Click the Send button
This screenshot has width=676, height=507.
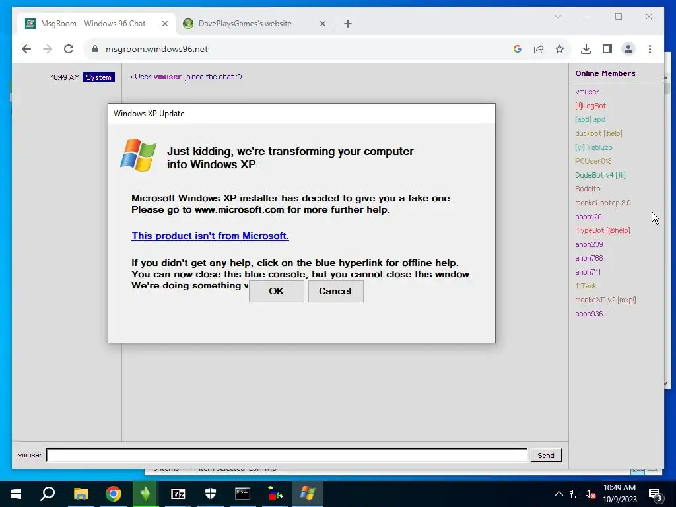(x=546, y=456)
